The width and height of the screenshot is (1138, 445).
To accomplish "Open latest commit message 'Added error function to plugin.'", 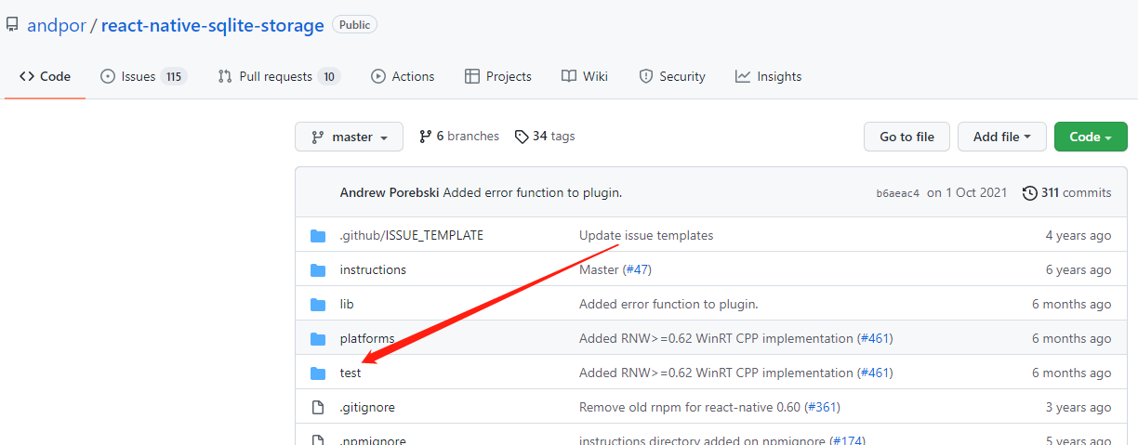I will tap(533, 192).
